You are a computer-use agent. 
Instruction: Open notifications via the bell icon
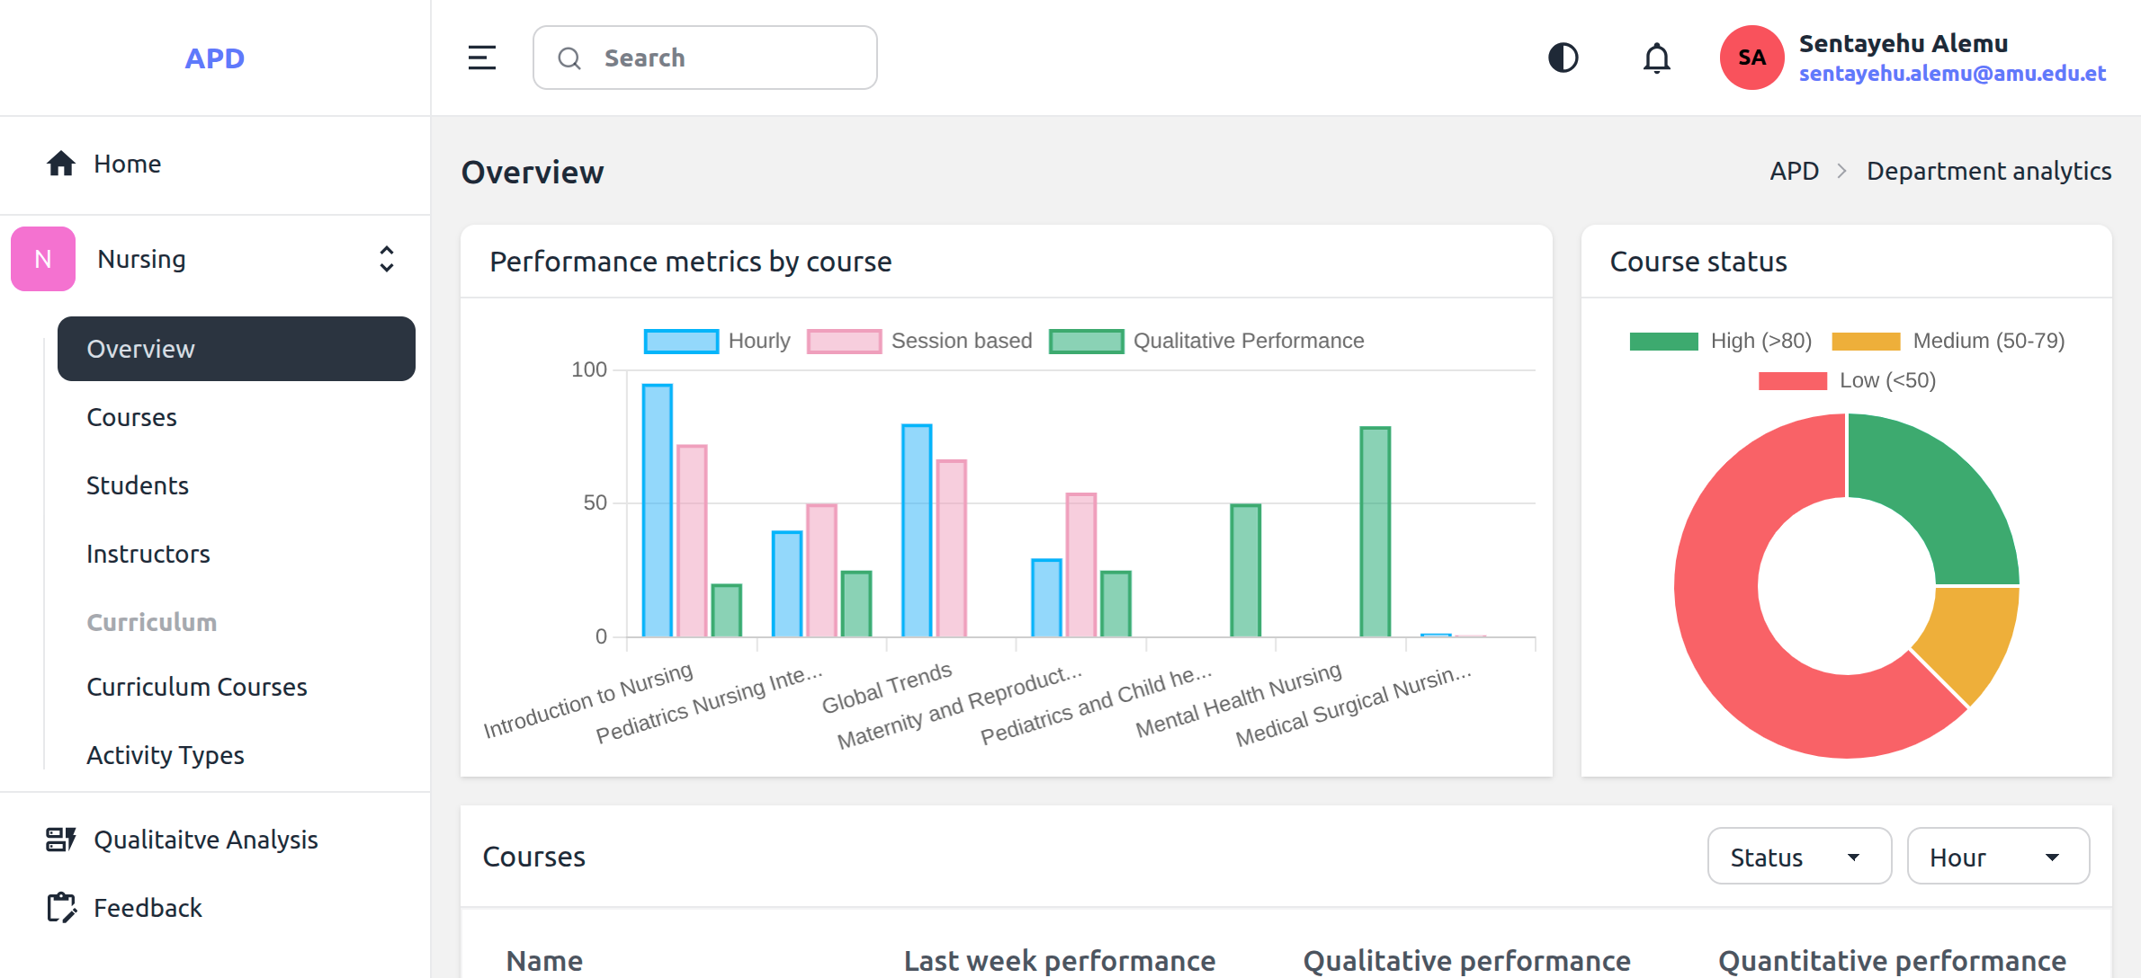[x=1656, y=57]
